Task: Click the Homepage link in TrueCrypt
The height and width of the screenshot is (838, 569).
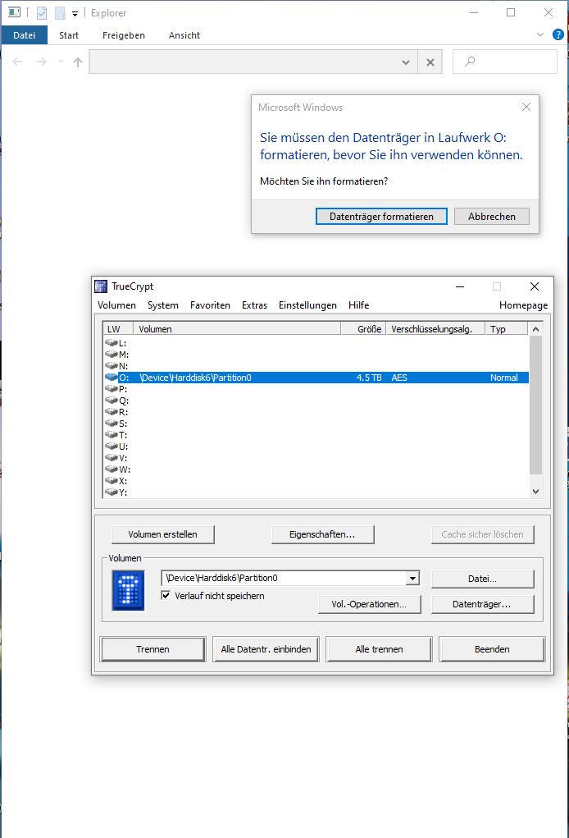Action: click(523, 305)
